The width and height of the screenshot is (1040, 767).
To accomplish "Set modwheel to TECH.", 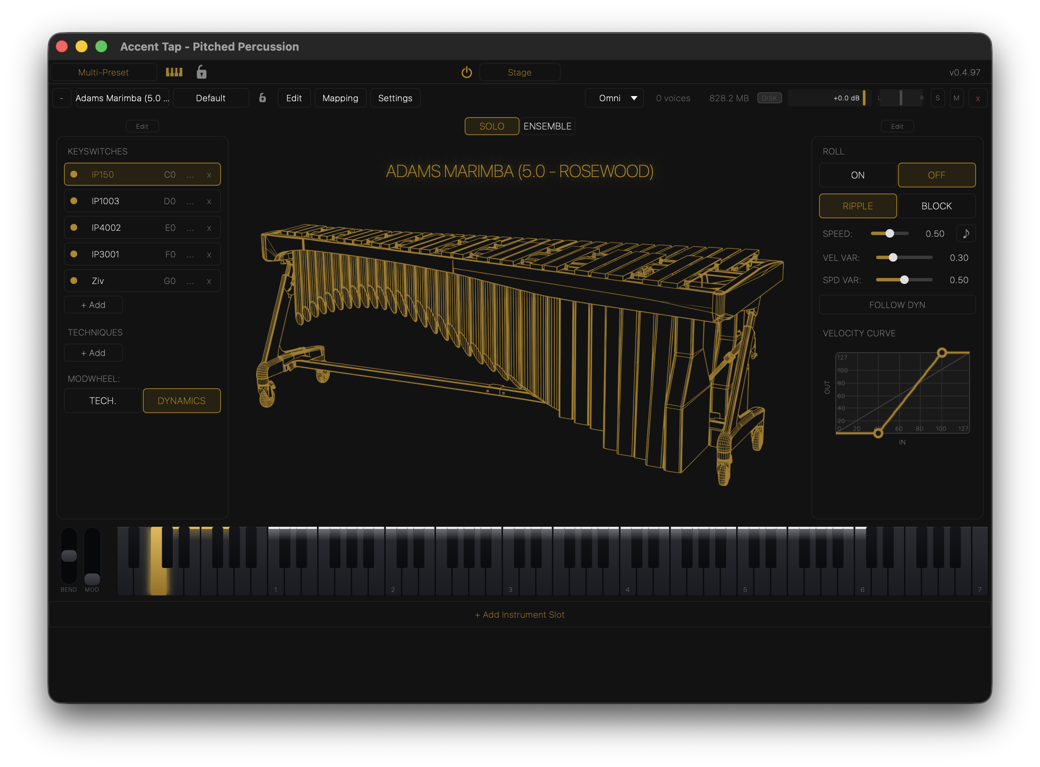I will (103, 401).
